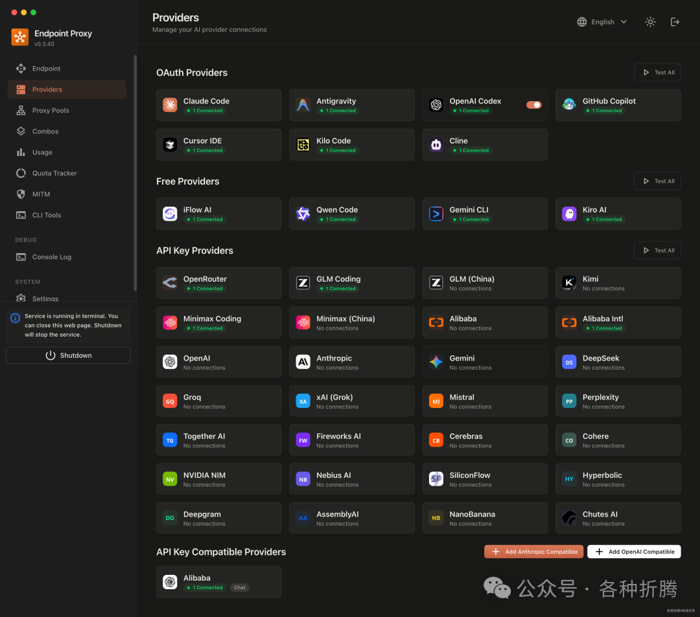Click the info icon in service notice
Image resolution: width=700 pixels, height=617 pixels.
(x=15, y=318)
